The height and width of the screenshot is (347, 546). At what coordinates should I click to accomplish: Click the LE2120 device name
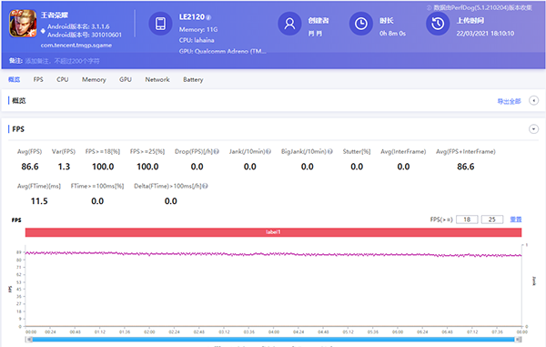click(x=192, y=17)
